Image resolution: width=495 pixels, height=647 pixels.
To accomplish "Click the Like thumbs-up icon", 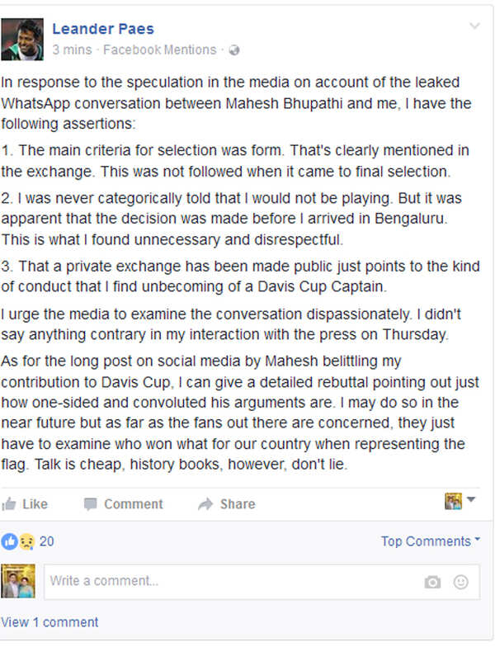I will click(9, 504).
